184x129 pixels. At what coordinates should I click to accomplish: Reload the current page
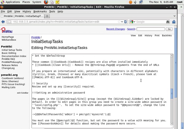[x=125, y=22]
